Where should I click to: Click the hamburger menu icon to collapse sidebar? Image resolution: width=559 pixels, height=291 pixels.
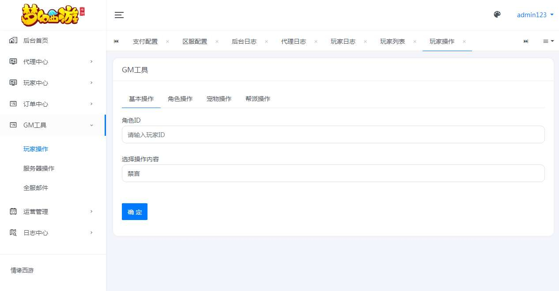pos(119,15)
